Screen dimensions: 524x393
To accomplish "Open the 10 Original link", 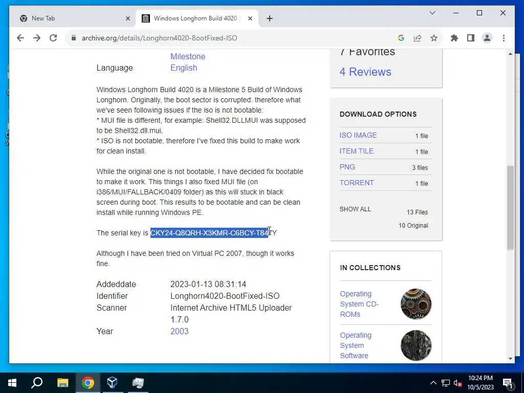I will [x=413, y=225].
